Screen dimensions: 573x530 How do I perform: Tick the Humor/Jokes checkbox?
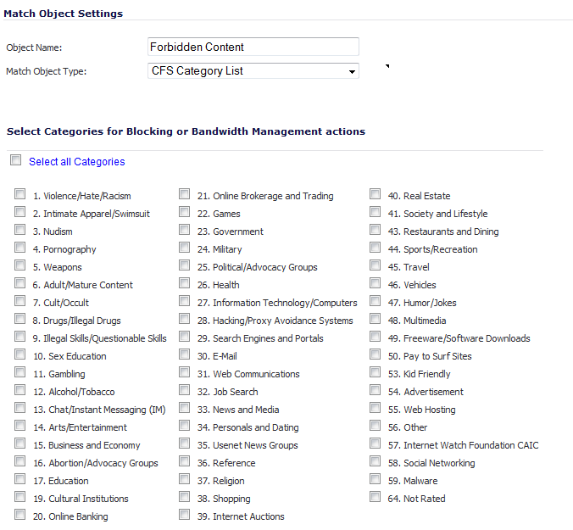375,301
